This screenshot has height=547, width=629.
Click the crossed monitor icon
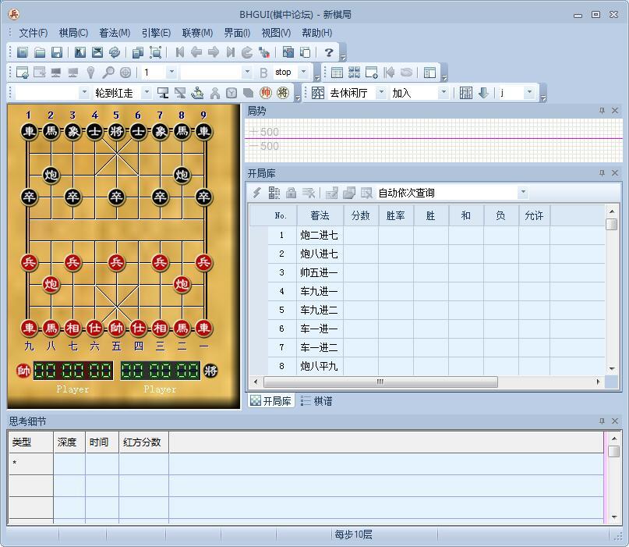(180, 93)
